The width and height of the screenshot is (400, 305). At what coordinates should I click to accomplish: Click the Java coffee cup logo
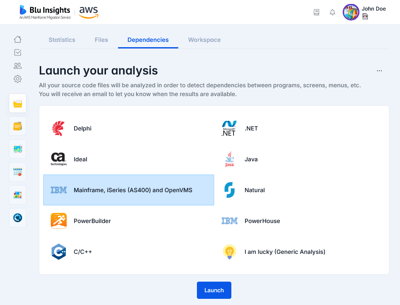point(229,159)
